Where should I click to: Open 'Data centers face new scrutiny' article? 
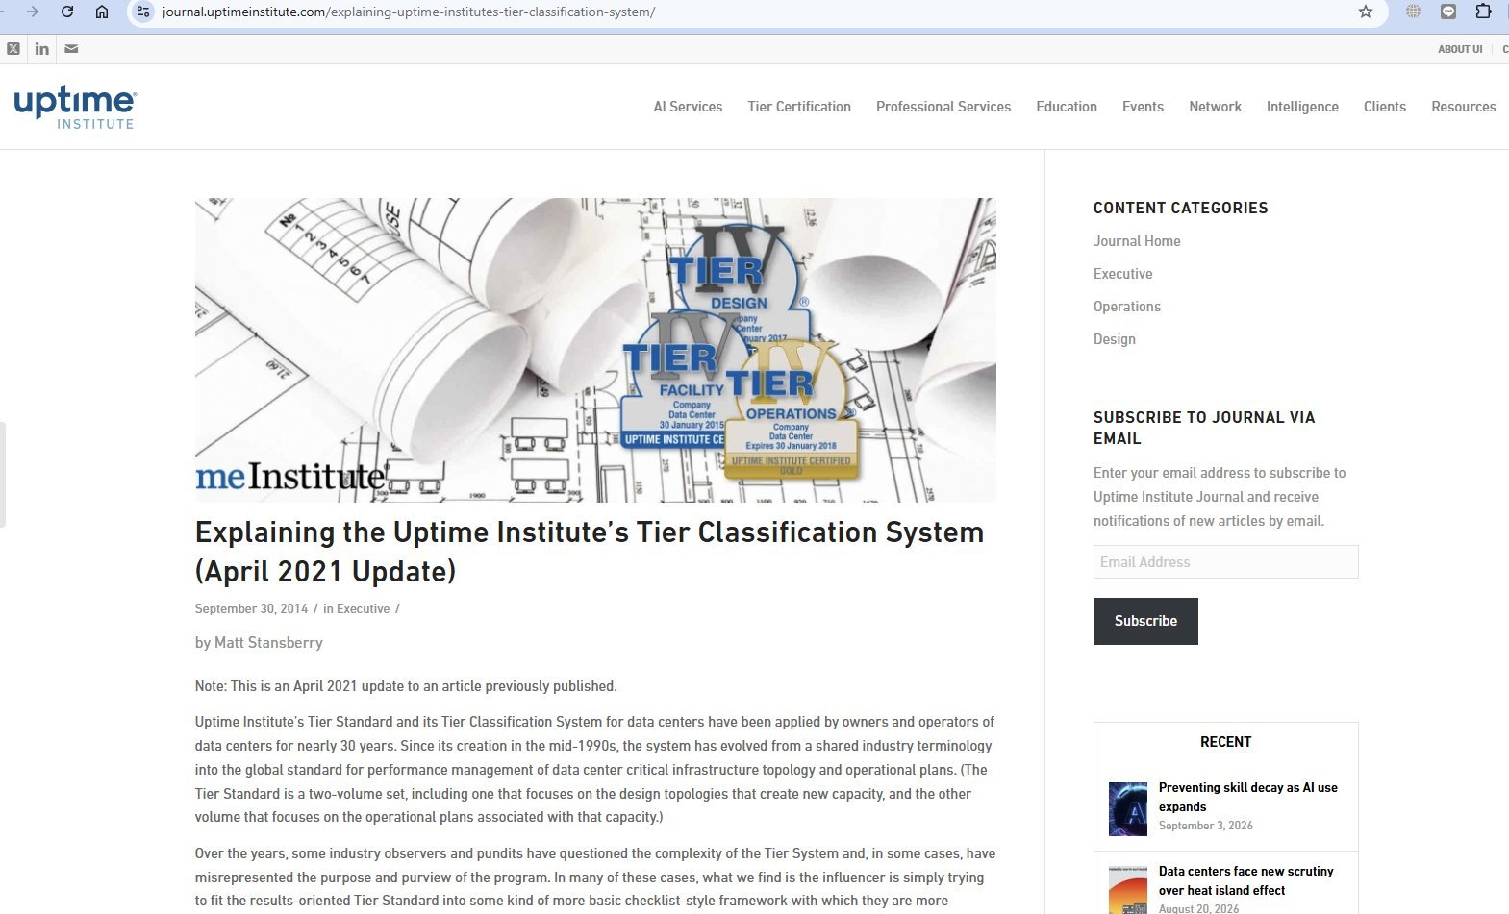[x=1245, y=880]
